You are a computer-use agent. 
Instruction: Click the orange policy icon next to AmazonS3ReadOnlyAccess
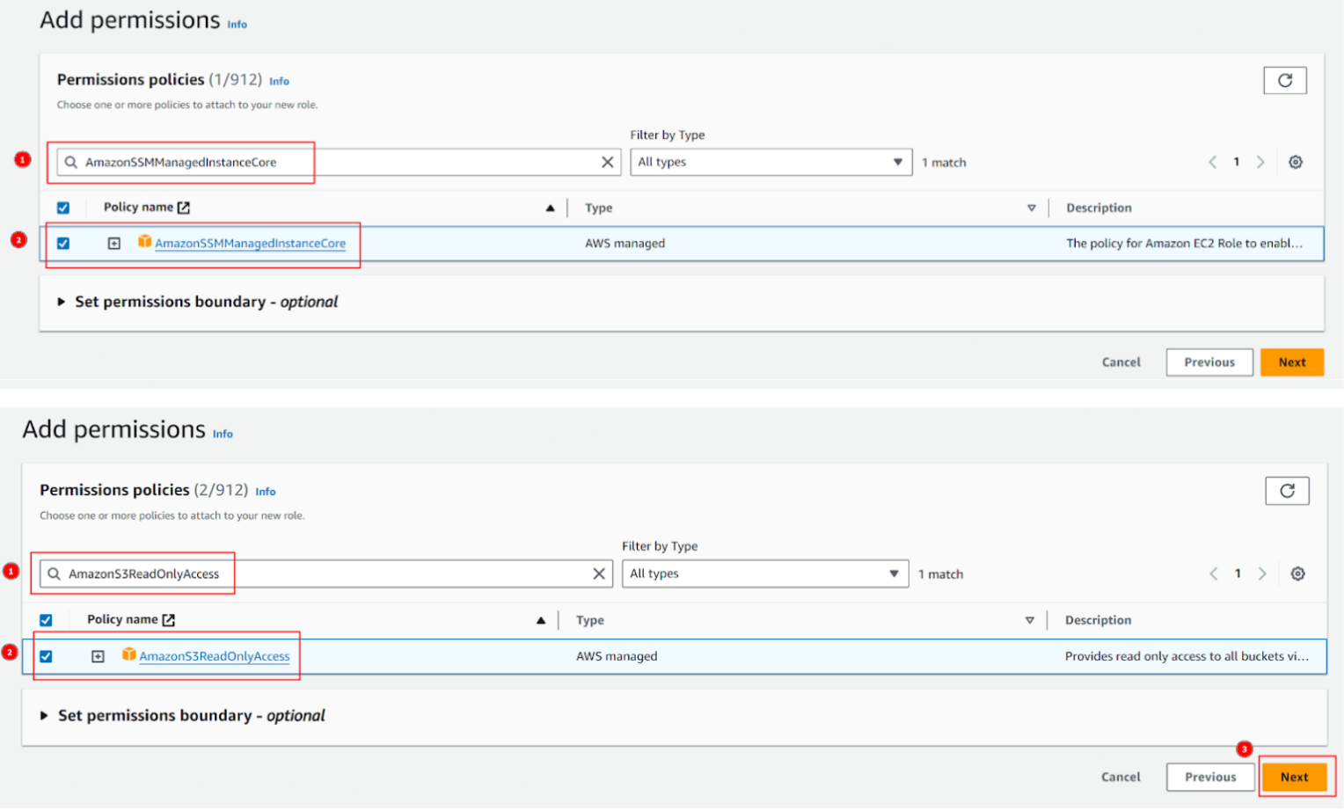pos(128,654)
